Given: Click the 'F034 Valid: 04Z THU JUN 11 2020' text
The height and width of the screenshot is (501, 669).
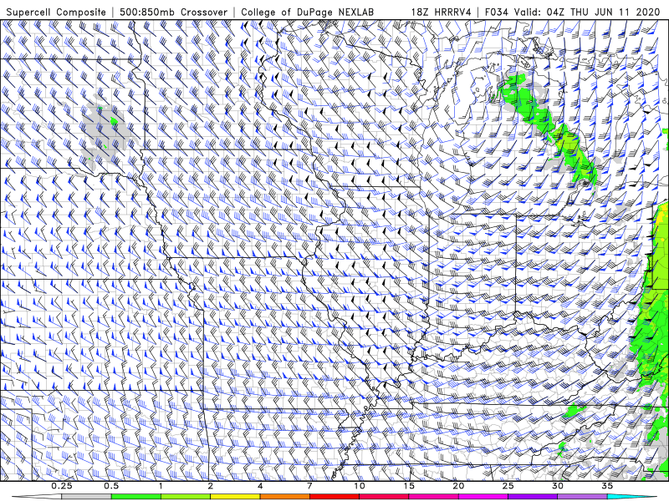Looking at the screenshot, I should click(572, 13).
